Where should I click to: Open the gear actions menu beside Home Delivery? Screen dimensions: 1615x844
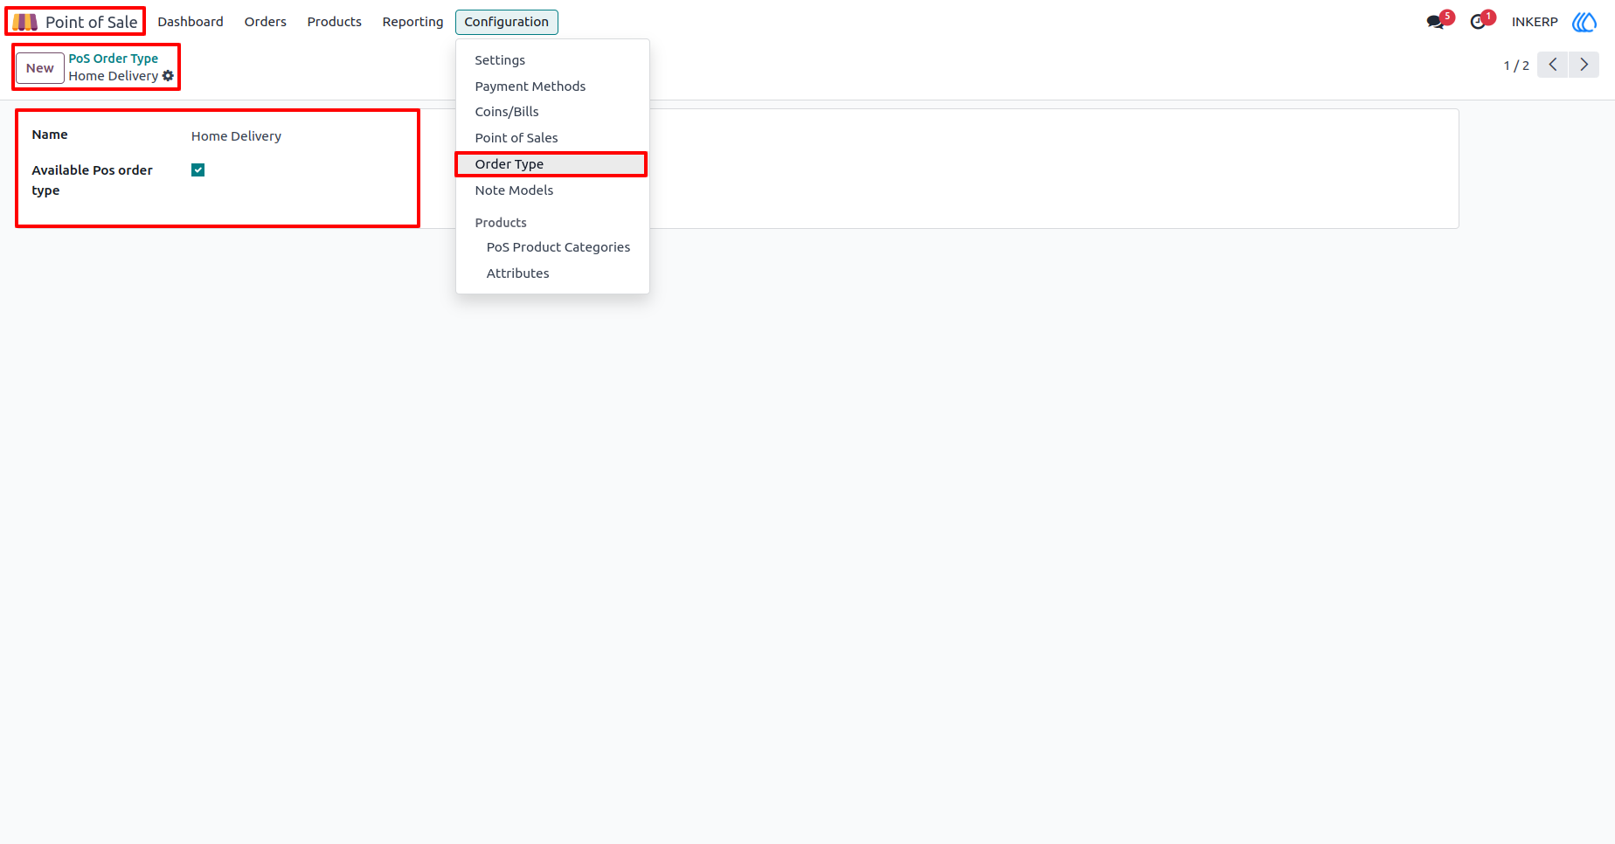click(x=168, y=76)
